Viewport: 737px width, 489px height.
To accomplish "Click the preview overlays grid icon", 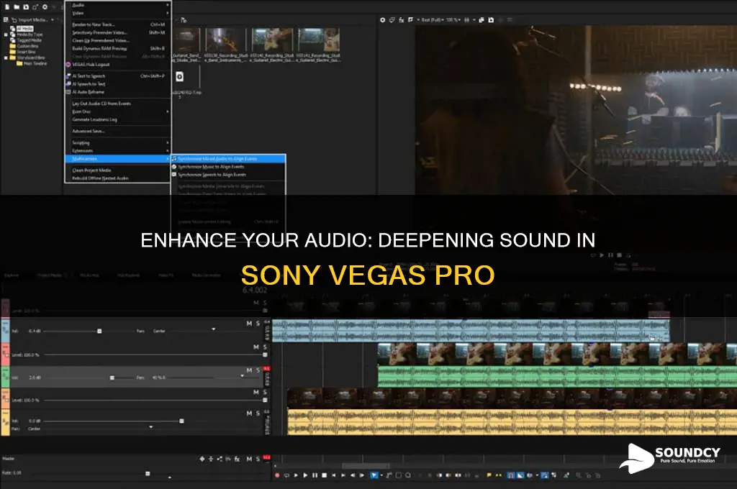I will click(466, 20).
